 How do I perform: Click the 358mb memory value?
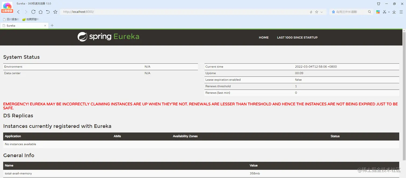(x=255, y=173)
